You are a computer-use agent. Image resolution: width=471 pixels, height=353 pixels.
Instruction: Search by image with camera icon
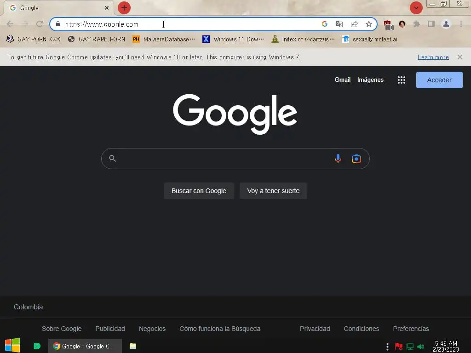(x=356, y=159)
